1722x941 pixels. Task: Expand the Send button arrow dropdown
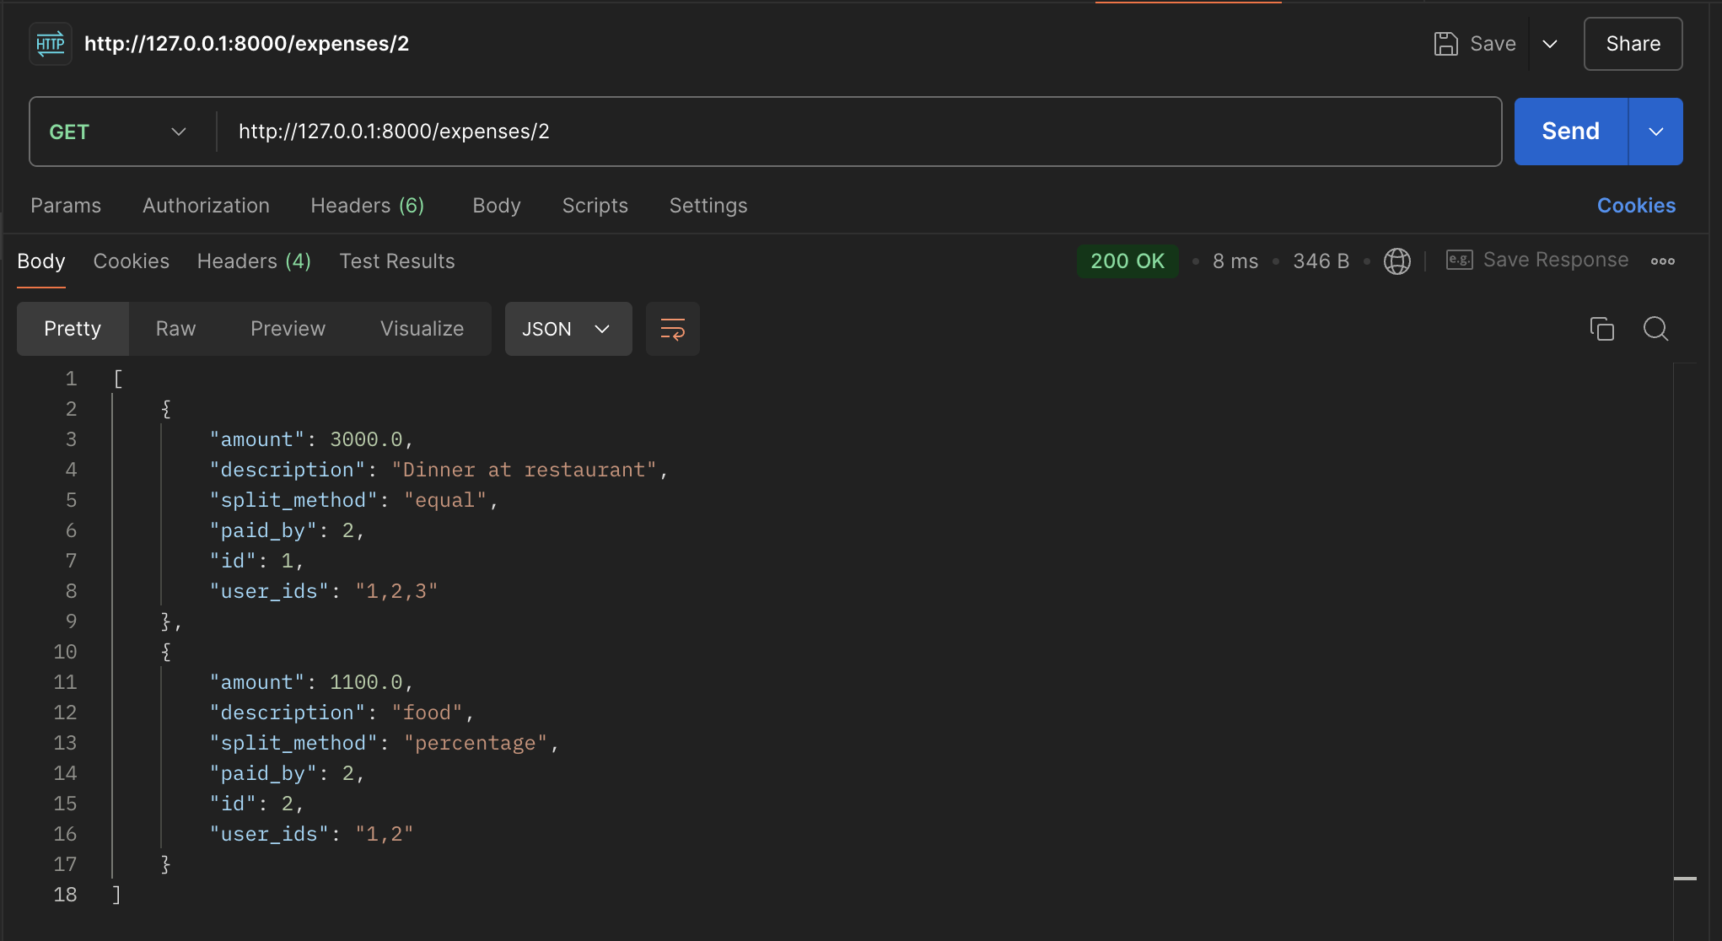click(x=1655, y=132)
